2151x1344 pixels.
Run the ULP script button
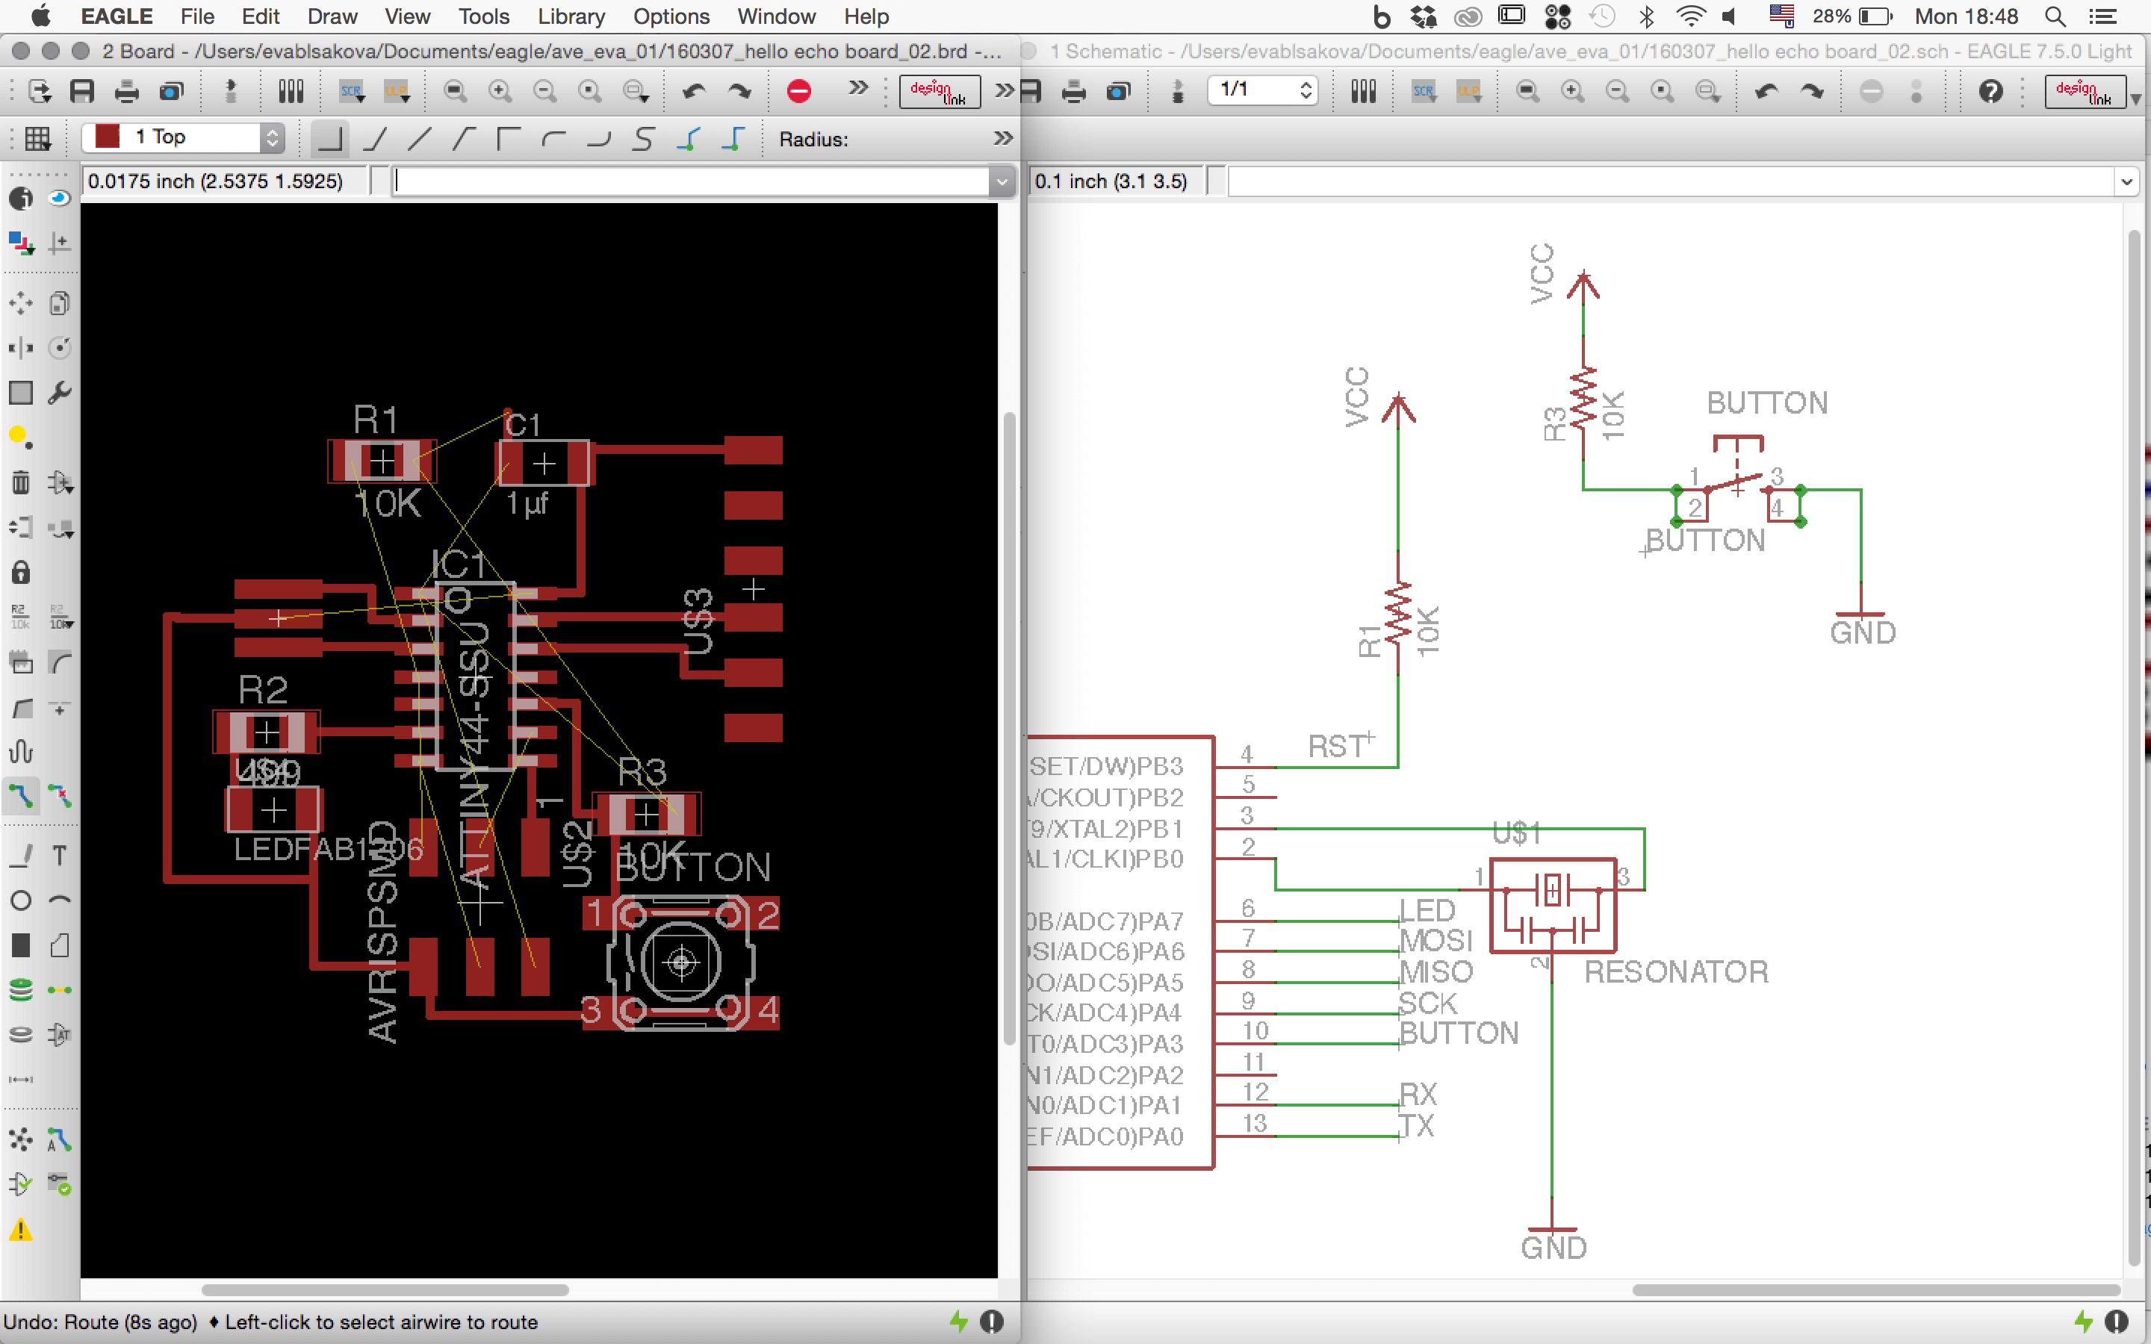click(396, 90)
